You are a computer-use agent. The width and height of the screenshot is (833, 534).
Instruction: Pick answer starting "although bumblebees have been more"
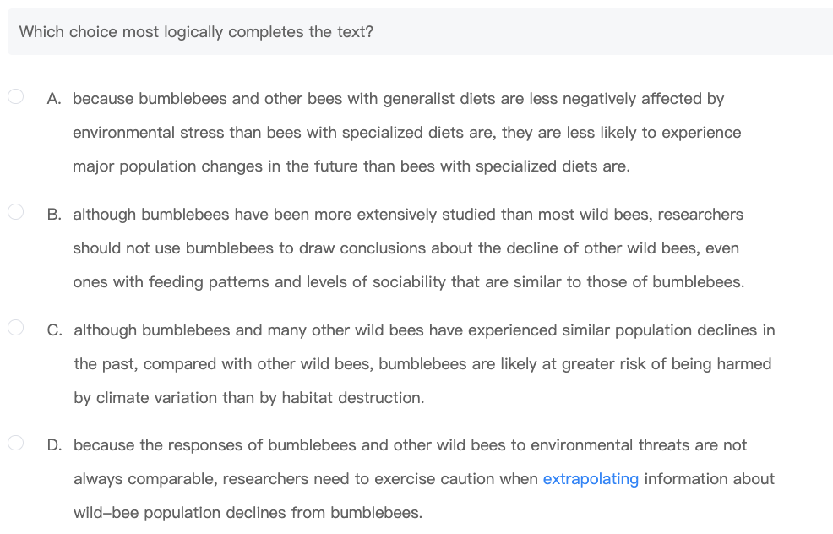408,215
